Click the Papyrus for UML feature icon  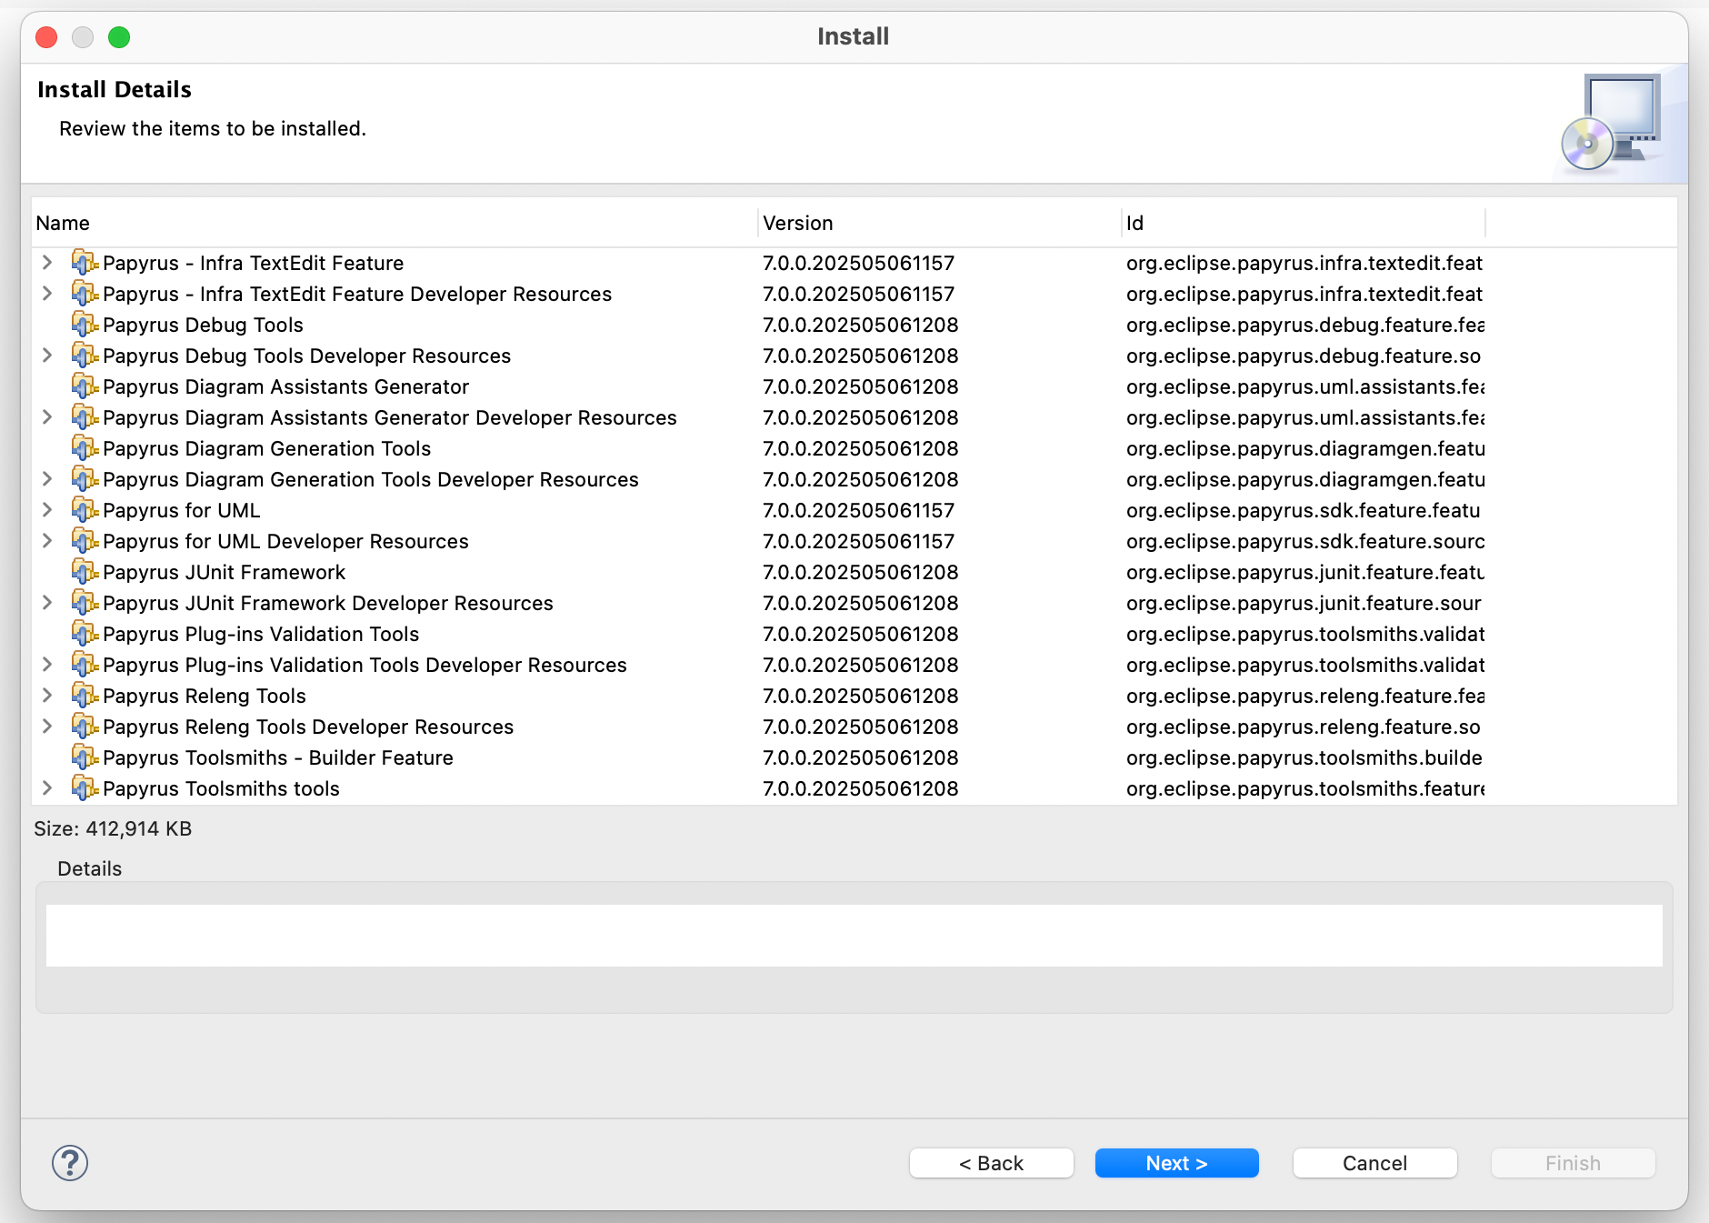click(85, 510)
